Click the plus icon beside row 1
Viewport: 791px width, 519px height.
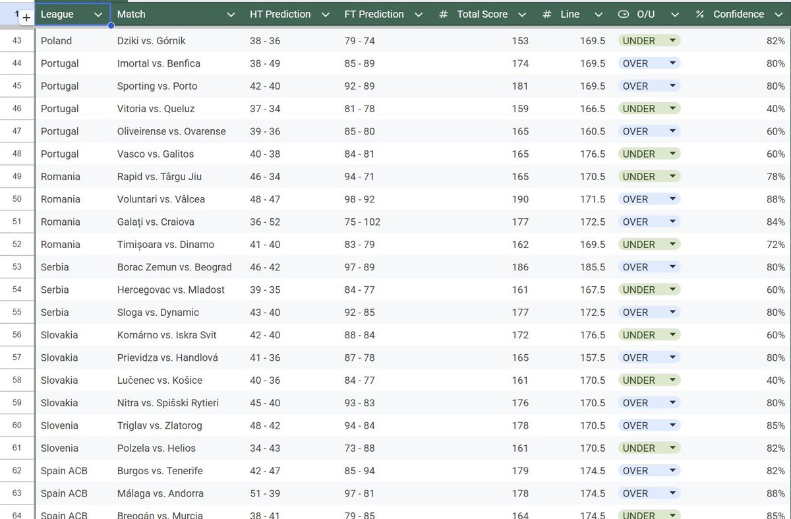tap(26, 18)
